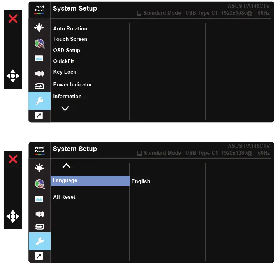Choose English as the language value
Viewport: 278px width, 268px height.
pyautogui.click(x=141, y=181)
